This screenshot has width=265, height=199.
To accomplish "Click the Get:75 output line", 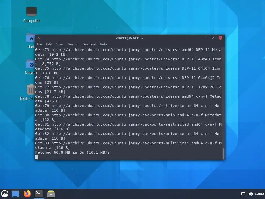I will 128,71.
